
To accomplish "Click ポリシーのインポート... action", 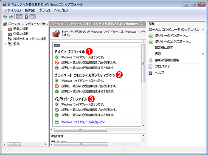I will pos(171,36).
